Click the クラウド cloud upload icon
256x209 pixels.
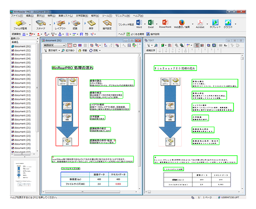click(x=228, y=22)
